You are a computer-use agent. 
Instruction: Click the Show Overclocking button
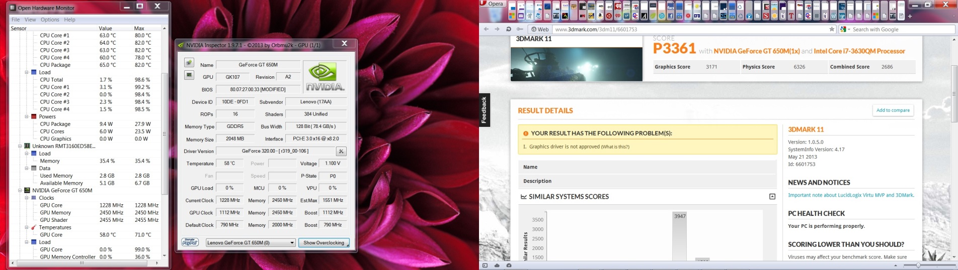324,243
